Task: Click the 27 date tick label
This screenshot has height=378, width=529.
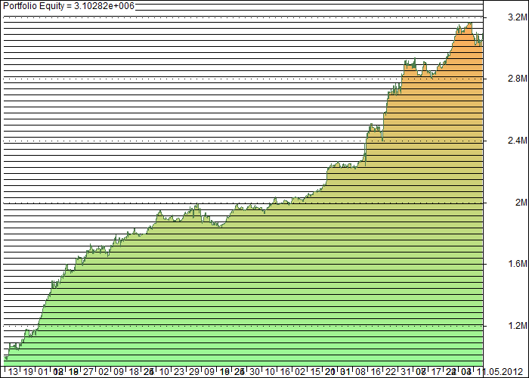Action: [x=88, y=372]
